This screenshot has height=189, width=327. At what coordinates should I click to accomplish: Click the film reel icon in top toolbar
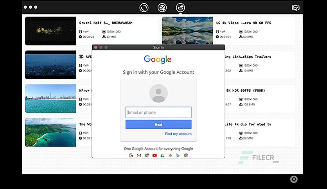coord(162,8)
